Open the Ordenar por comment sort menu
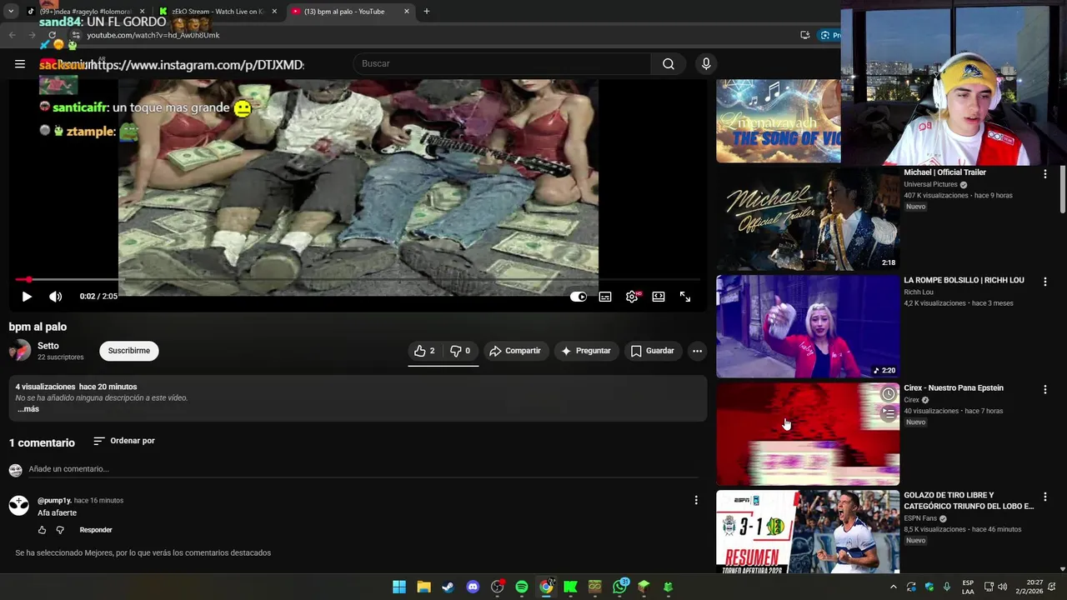This screenshot has height=600, width=1067. click(x=124, y=441)
